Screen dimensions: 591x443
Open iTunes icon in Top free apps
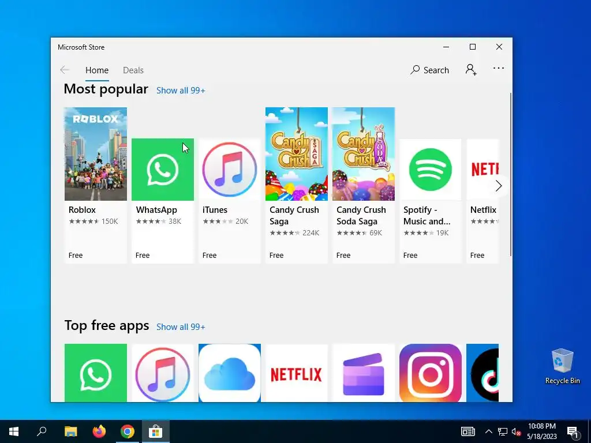click(163, 373)
